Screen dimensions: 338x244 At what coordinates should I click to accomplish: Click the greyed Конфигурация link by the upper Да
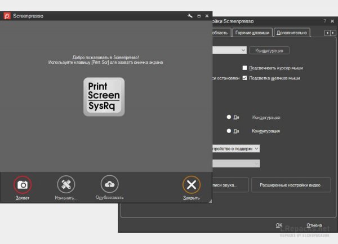point(266,117)
